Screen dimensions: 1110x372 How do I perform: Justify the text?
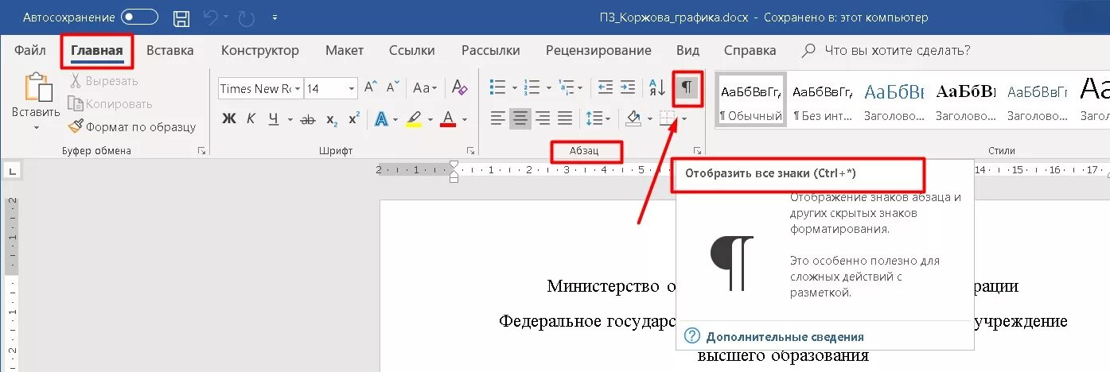coord(565,118)
